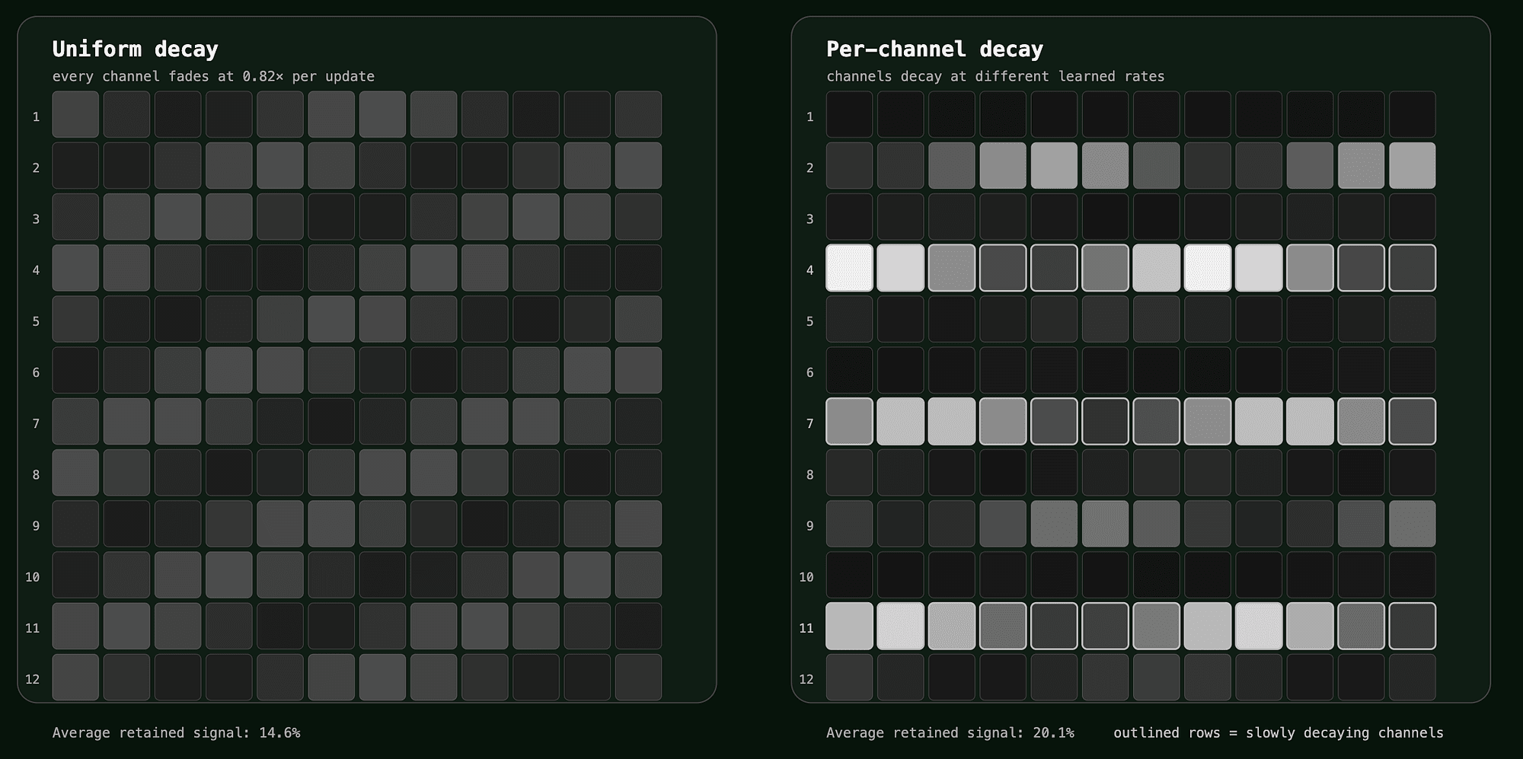The height and width of the screenshot is (759, 1523).
Task: Click row label 10 in Uniform decay
Action: [x=32, y=577]
